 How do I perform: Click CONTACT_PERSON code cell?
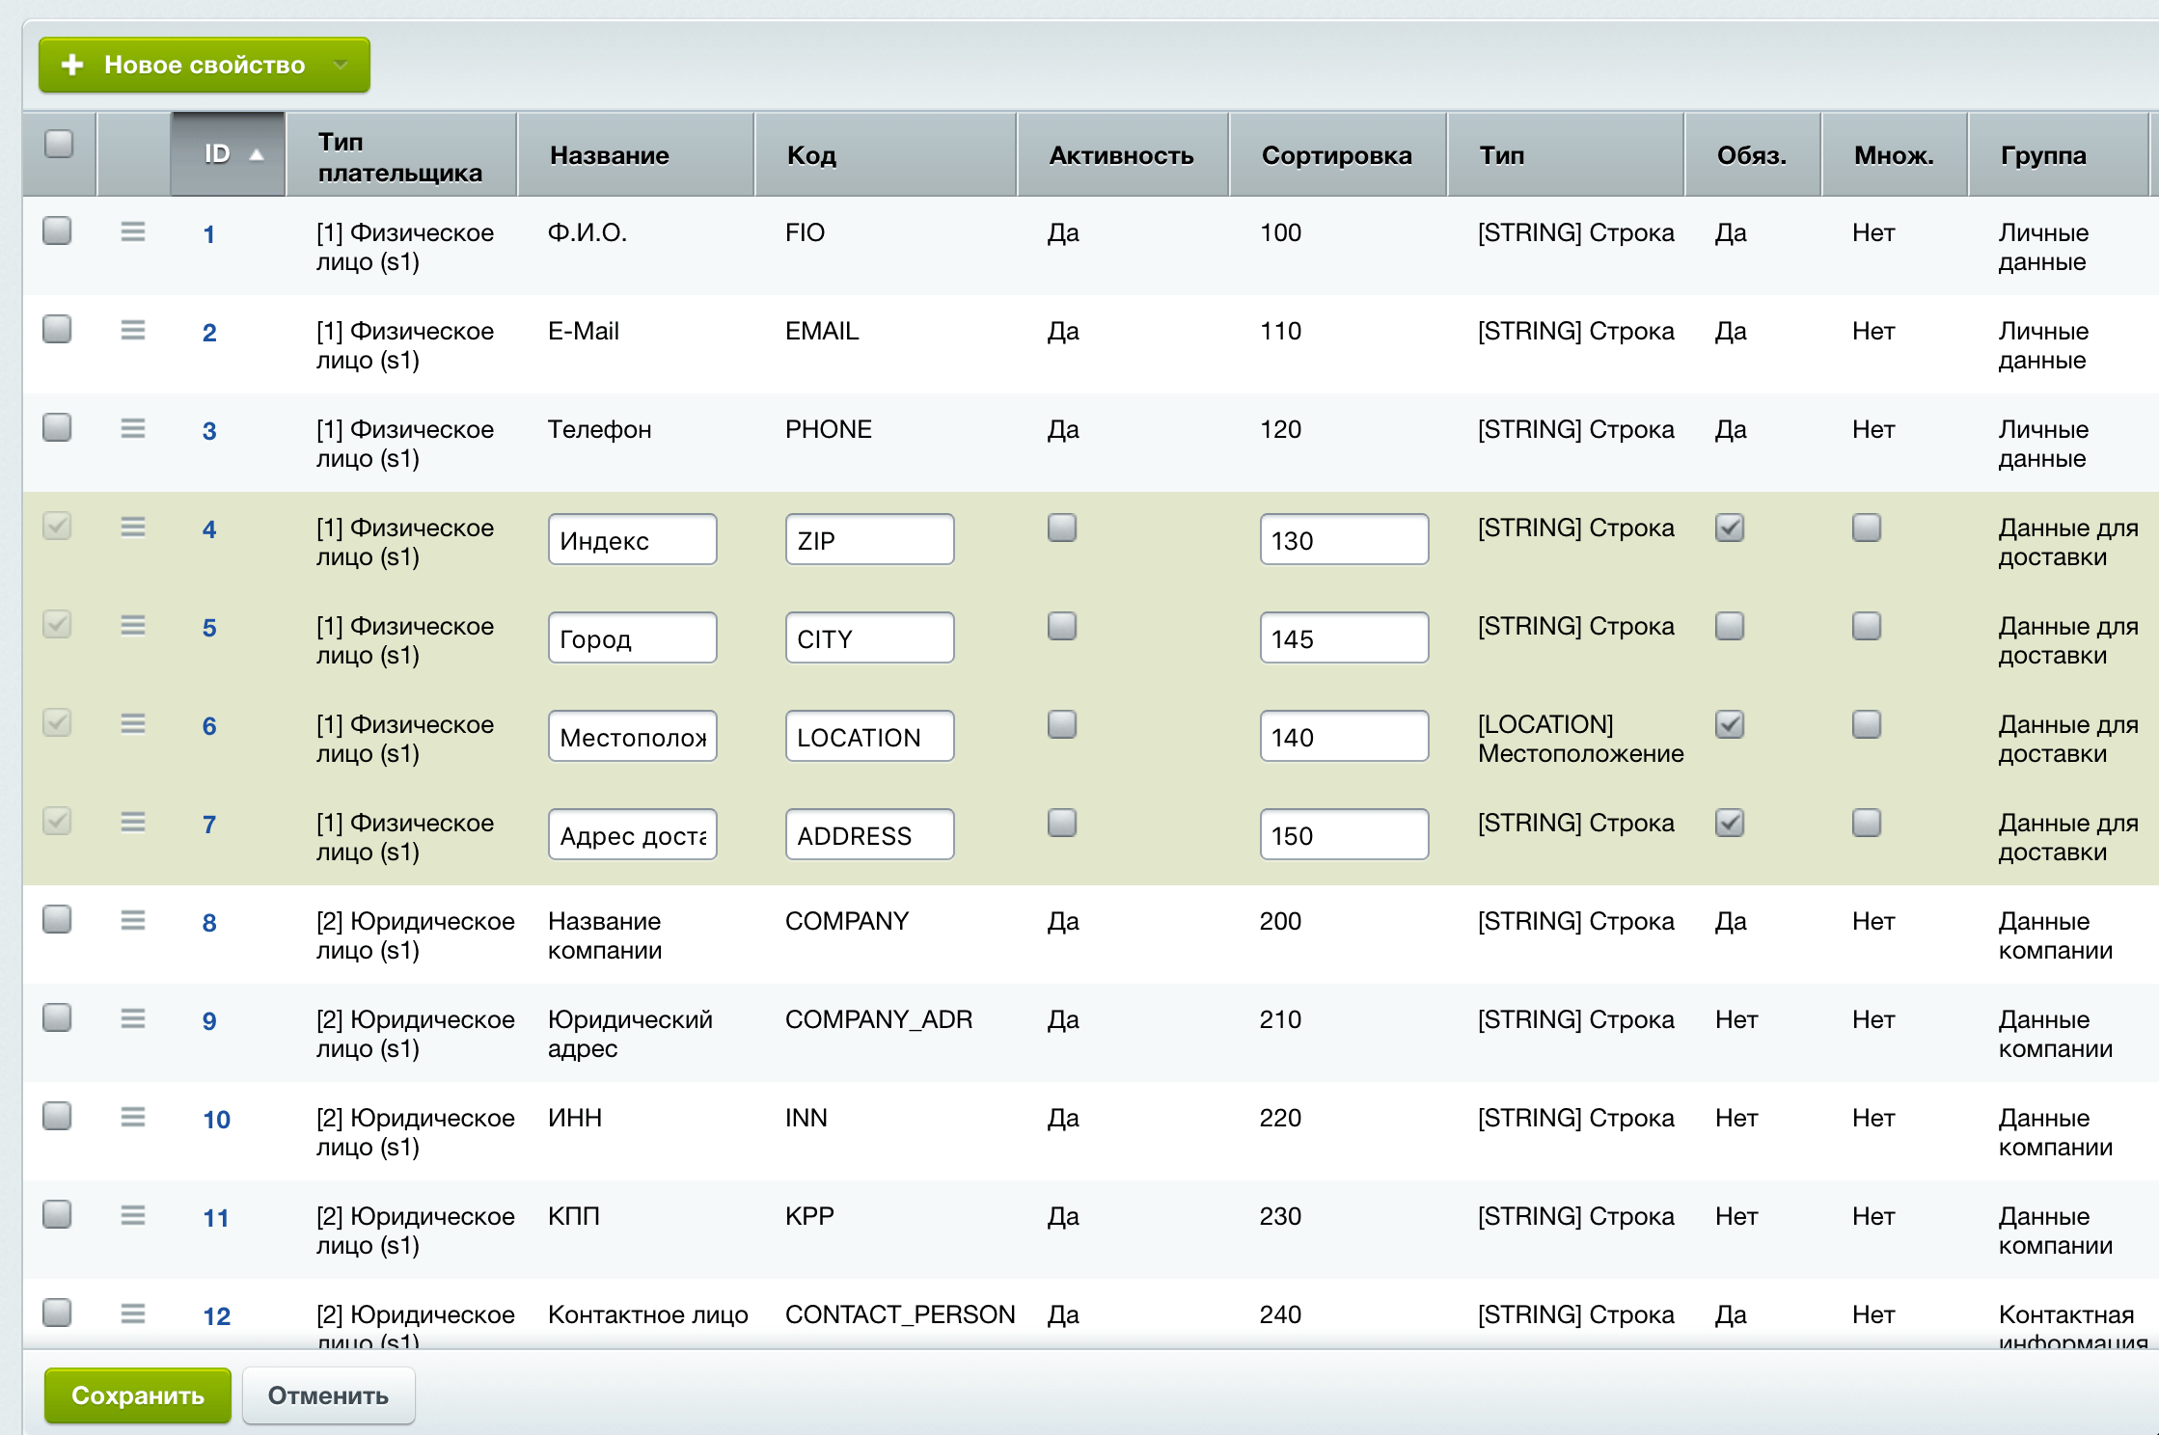900,1314
